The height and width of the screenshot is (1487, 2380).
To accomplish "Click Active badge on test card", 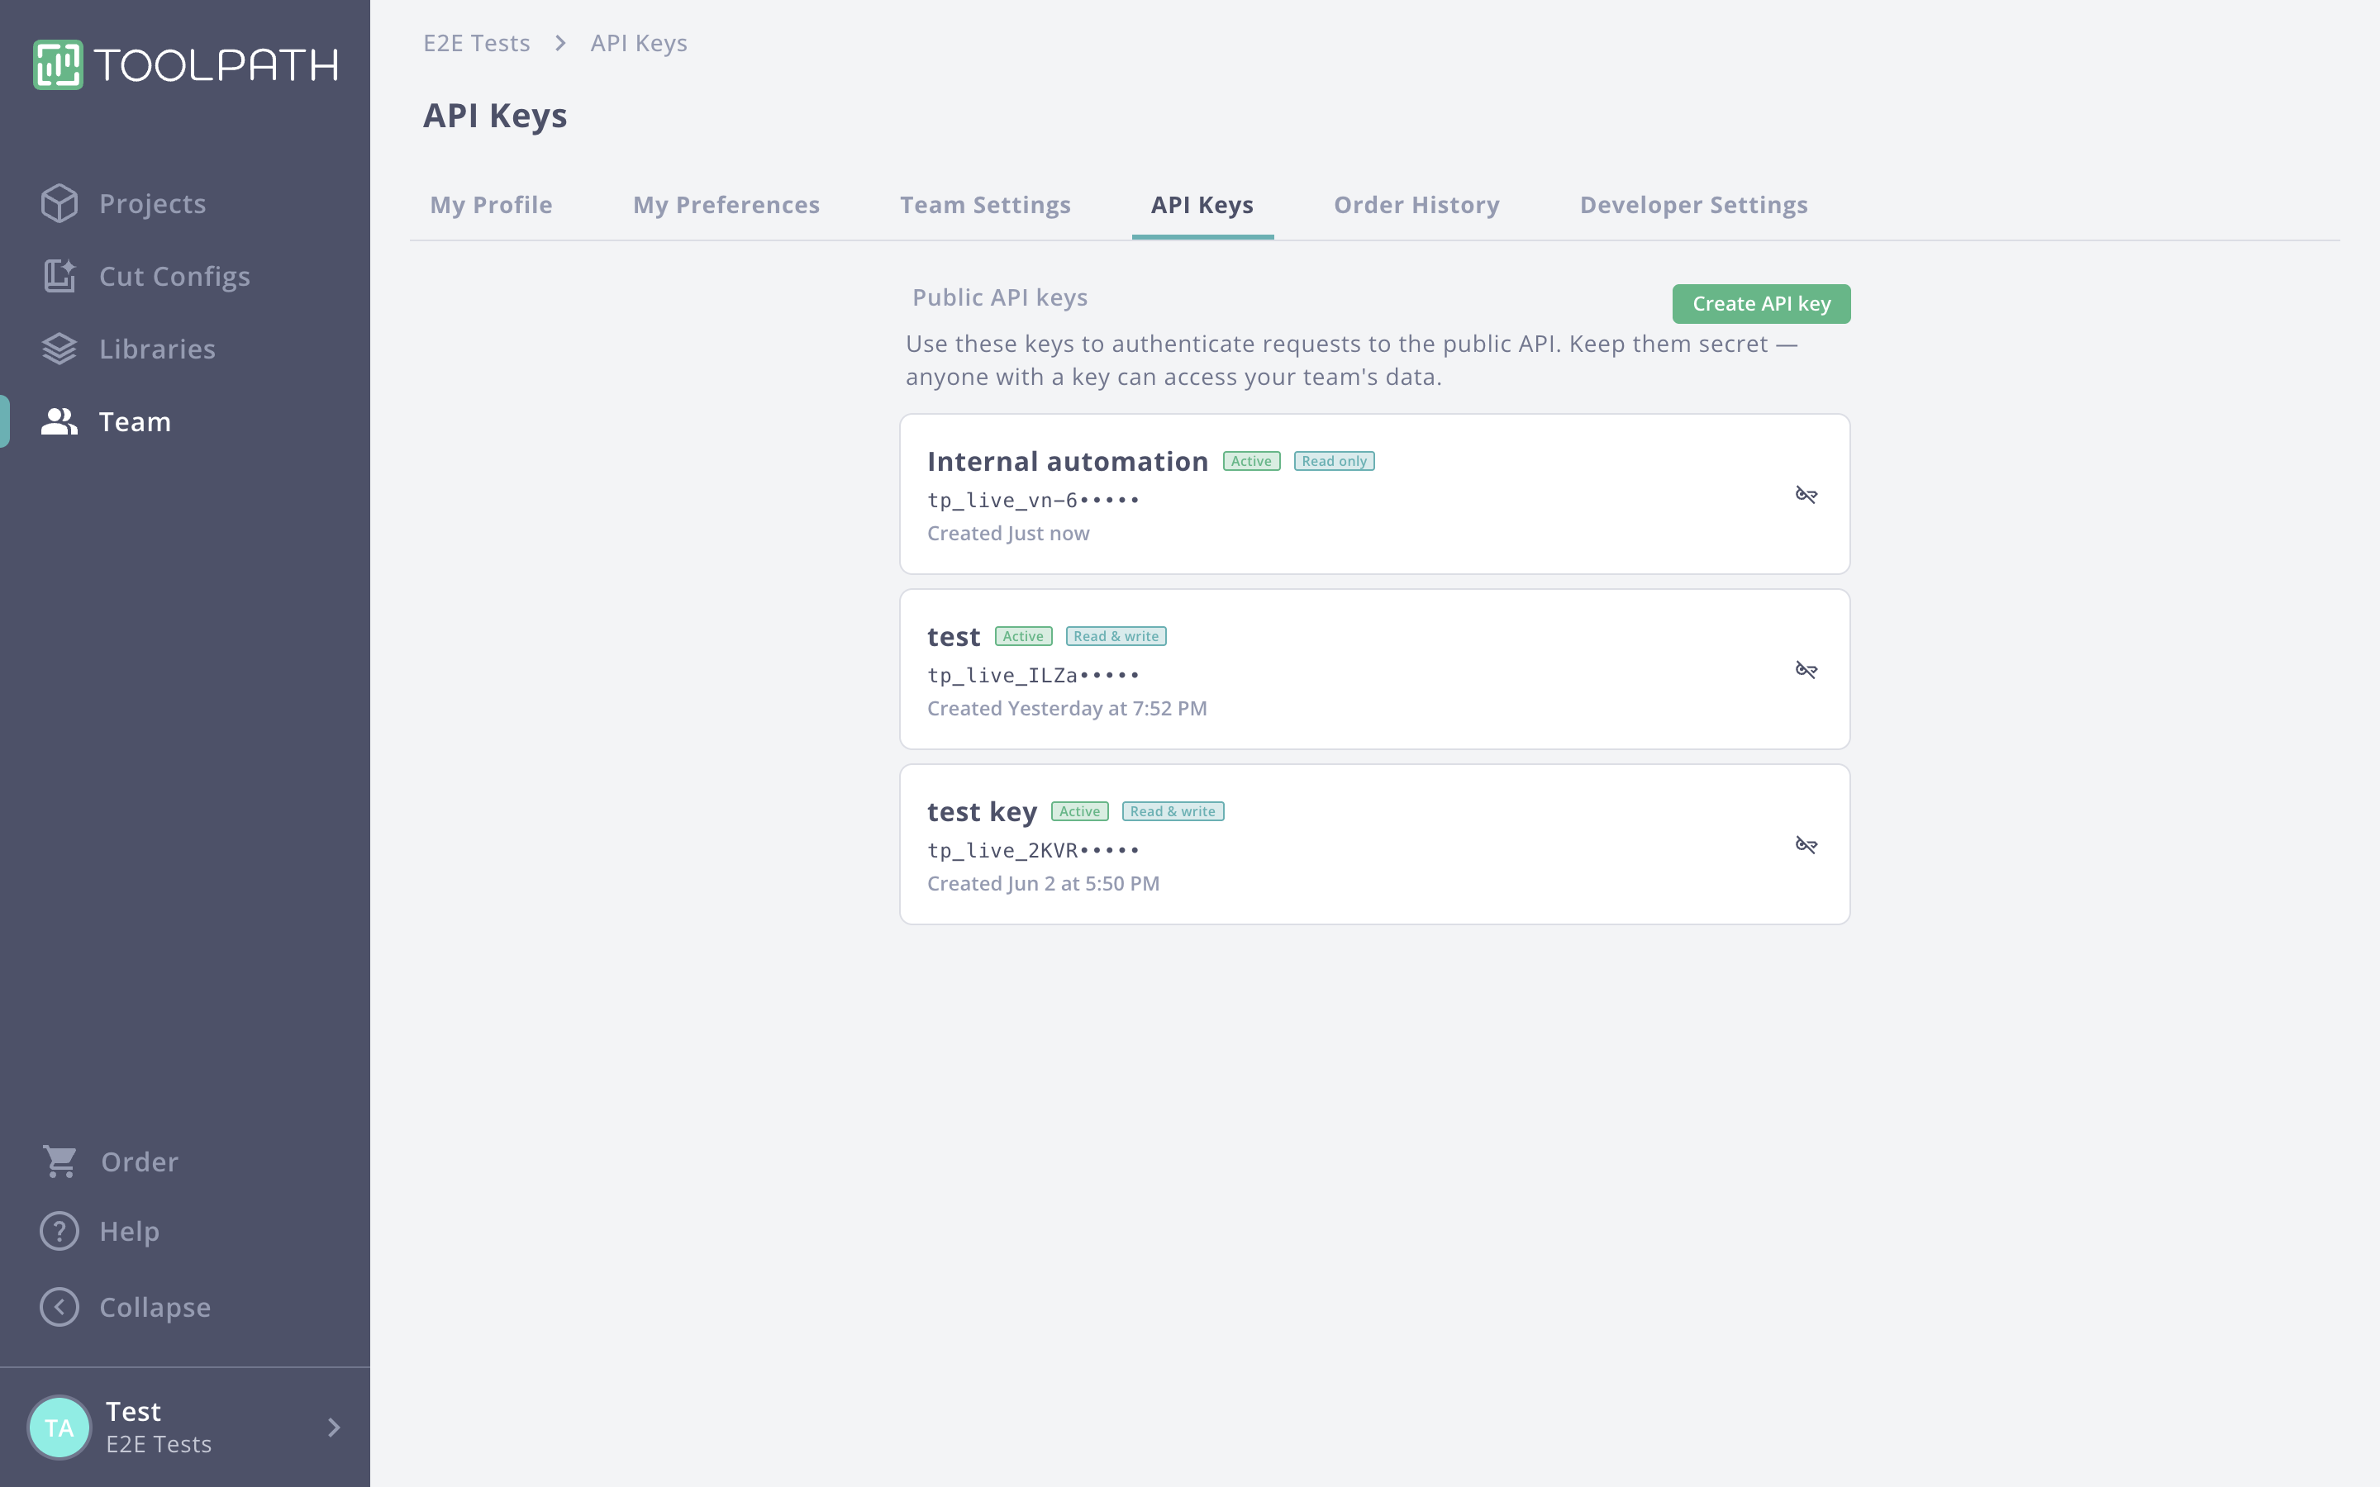I will click(1023, 636).
